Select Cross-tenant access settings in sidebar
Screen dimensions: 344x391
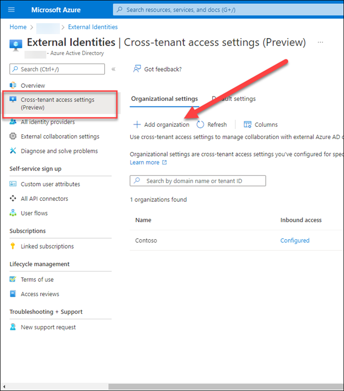point(57,103)
